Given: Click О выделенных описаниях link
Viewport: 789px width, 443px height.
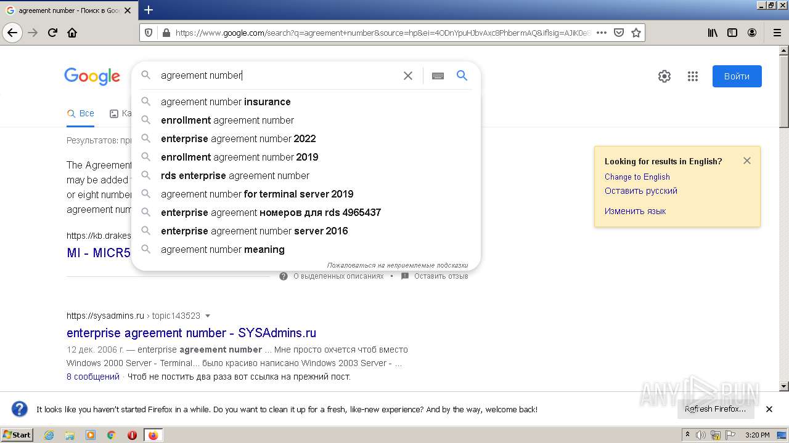Looking at the screenshot, I should (338, 276).
